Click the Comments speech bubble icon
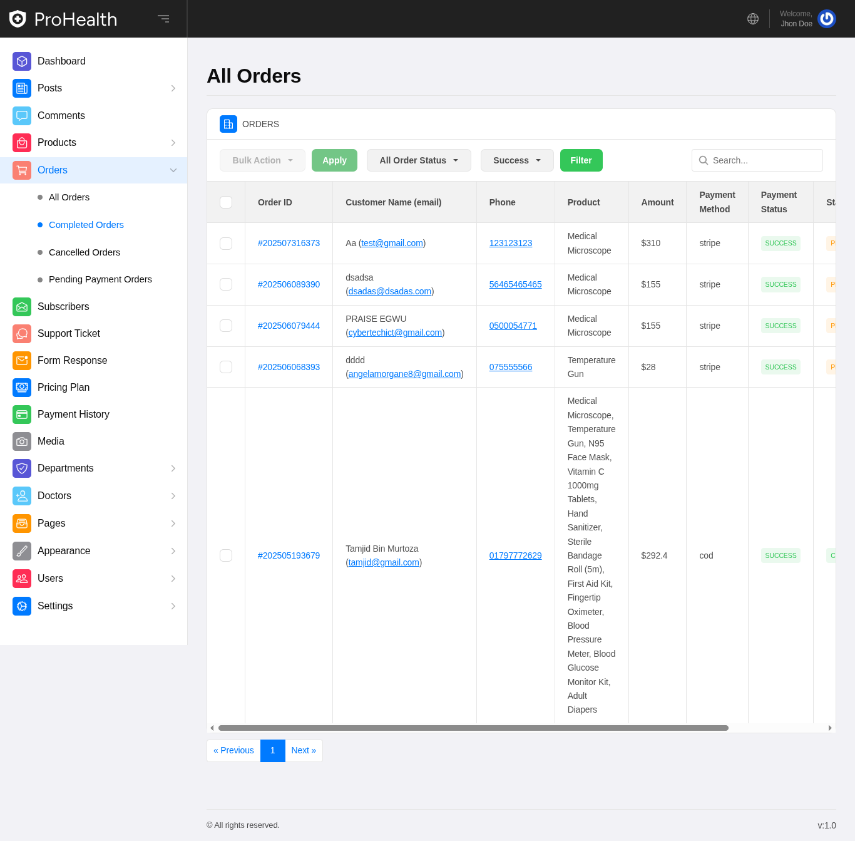 22,116
